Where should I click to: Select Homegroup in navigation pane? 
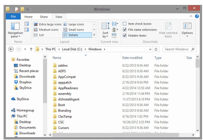(23, 110)
